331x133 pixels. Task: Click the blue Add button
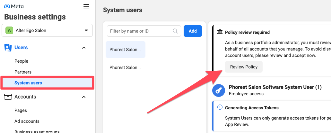point(193,31)
